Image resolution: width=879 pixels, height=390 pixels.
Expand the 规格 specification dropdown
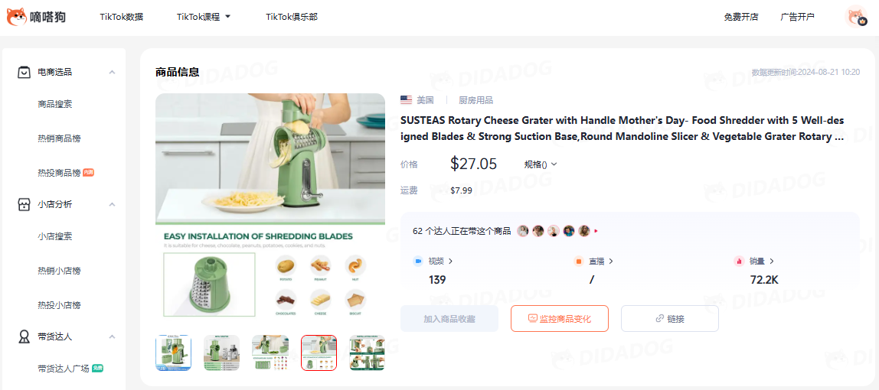[x=541, y=164]
